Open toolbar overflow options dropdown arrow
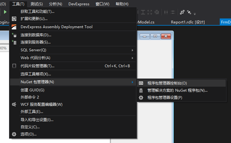Image resolution: width=231 pixels, height=143 pixels. pos(195,14)
